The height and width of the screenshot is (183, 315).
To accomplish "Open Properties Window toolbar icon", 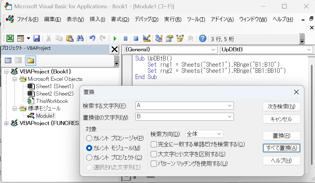I will tap(169, 38).
